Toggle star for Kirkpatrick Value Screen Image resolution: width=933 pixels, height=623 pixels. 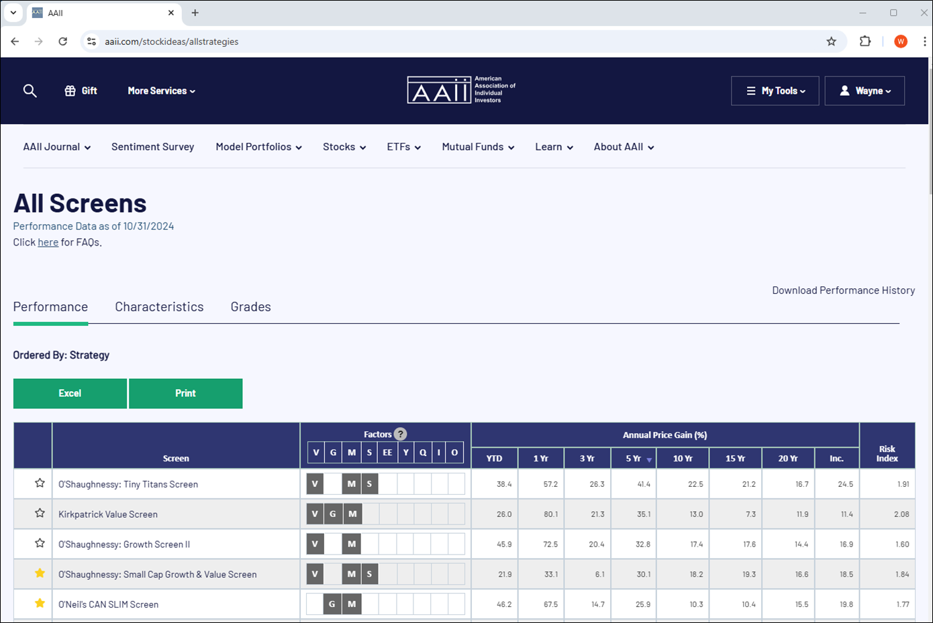click(40, 514)
